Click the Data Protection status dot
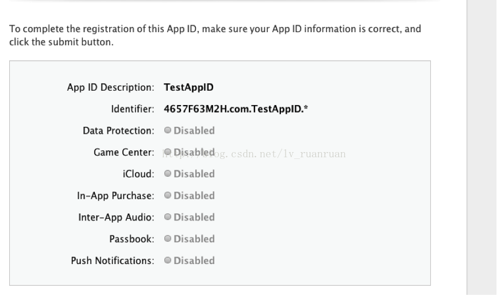 tap(168, 130)
